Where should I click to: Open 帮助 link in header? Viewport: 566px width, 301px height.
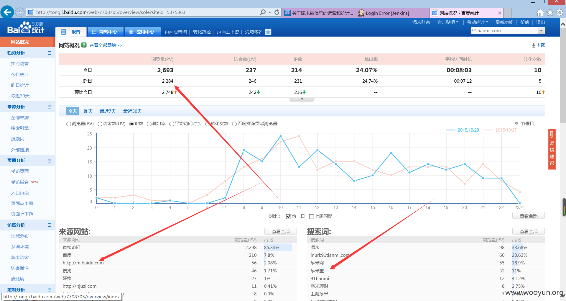pos(525,22)
